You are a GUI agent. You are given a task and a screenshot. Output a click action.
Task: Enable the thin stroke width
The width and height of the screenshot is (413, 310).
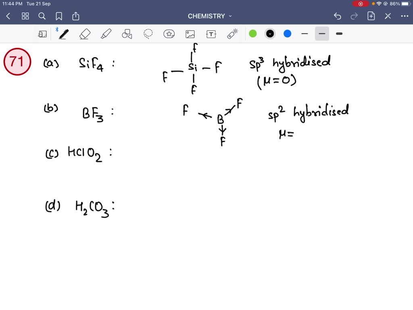(x=305, y=34)
